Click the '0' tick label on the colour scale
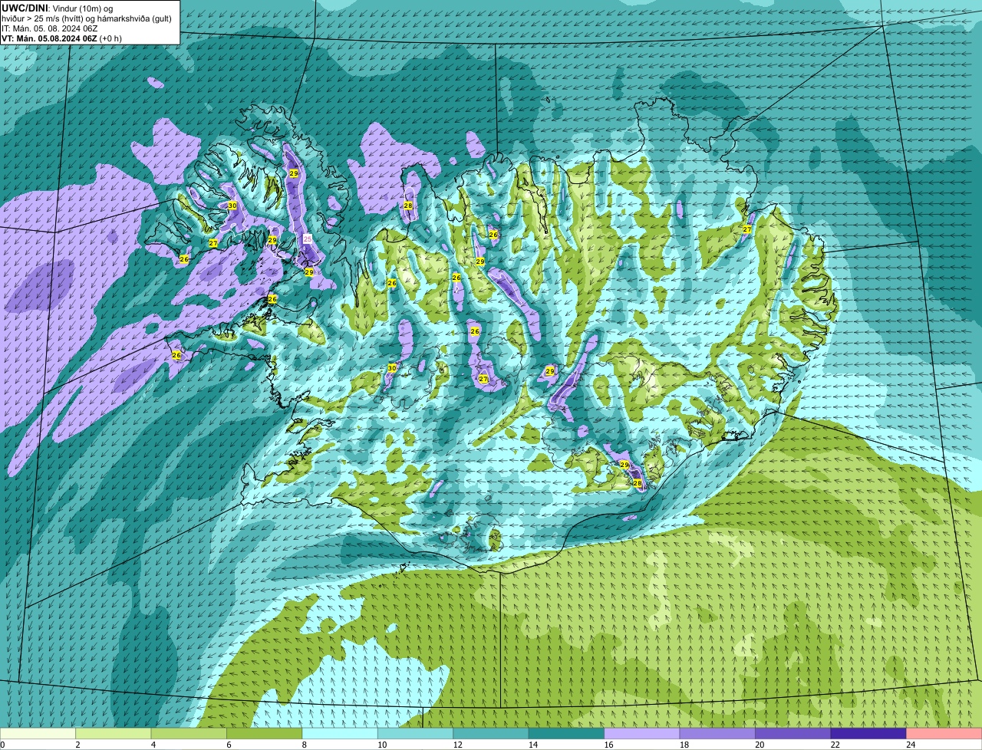 3,745
